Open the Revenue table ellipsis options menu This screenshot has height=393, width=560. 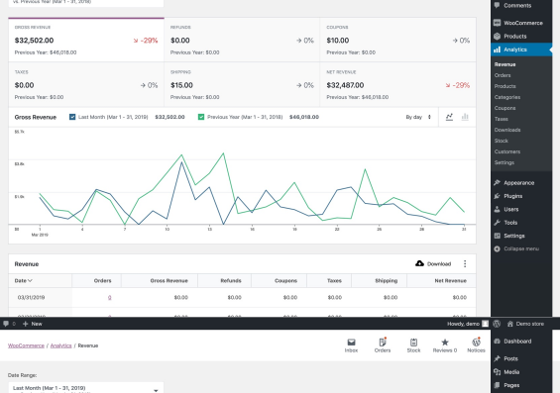[x=465, y=264]
